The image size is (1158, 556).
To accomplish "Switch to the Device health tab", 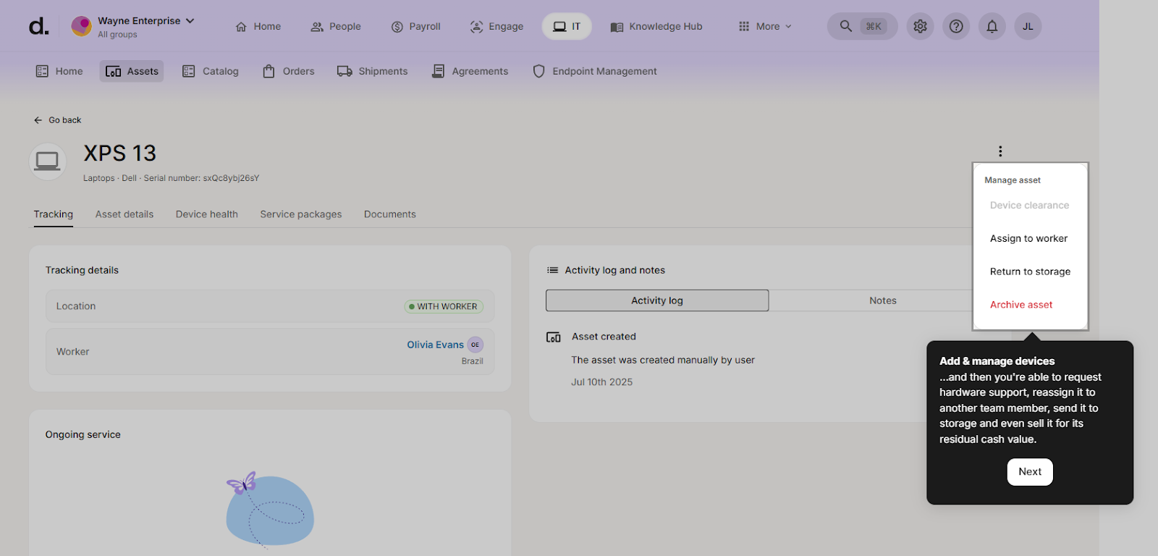I will pyautogui.click(x=207, y=214).
